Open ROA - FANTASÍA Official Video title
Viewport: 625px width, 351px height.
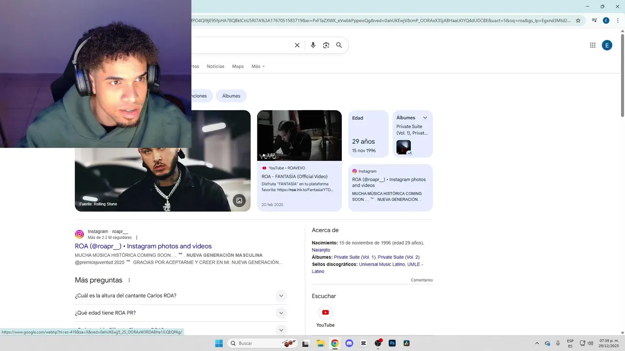point(294,176)
